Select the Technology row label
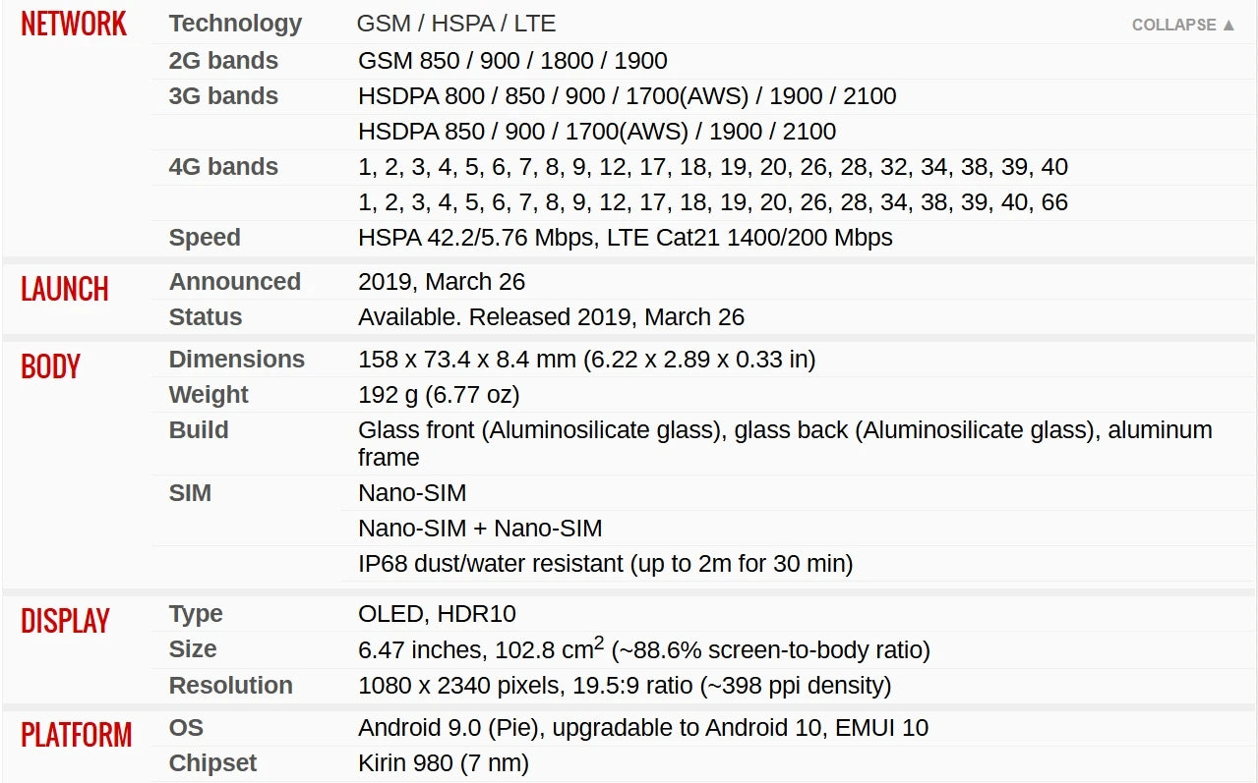The width and height of the screenshot is (1258, 783). 235,24
